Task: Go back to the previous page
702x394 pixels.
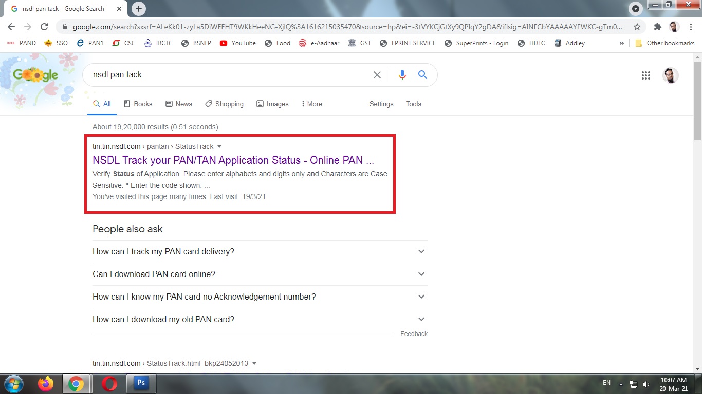Action: point(11,27)
